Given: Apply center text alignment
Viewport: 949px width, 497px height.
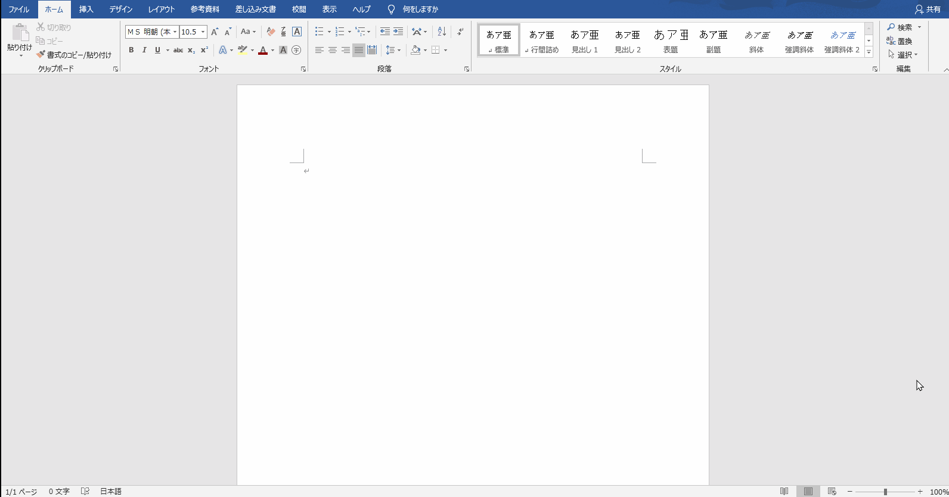Looking at the screenshot, I should pyautogui.click(x=333, y=50).
